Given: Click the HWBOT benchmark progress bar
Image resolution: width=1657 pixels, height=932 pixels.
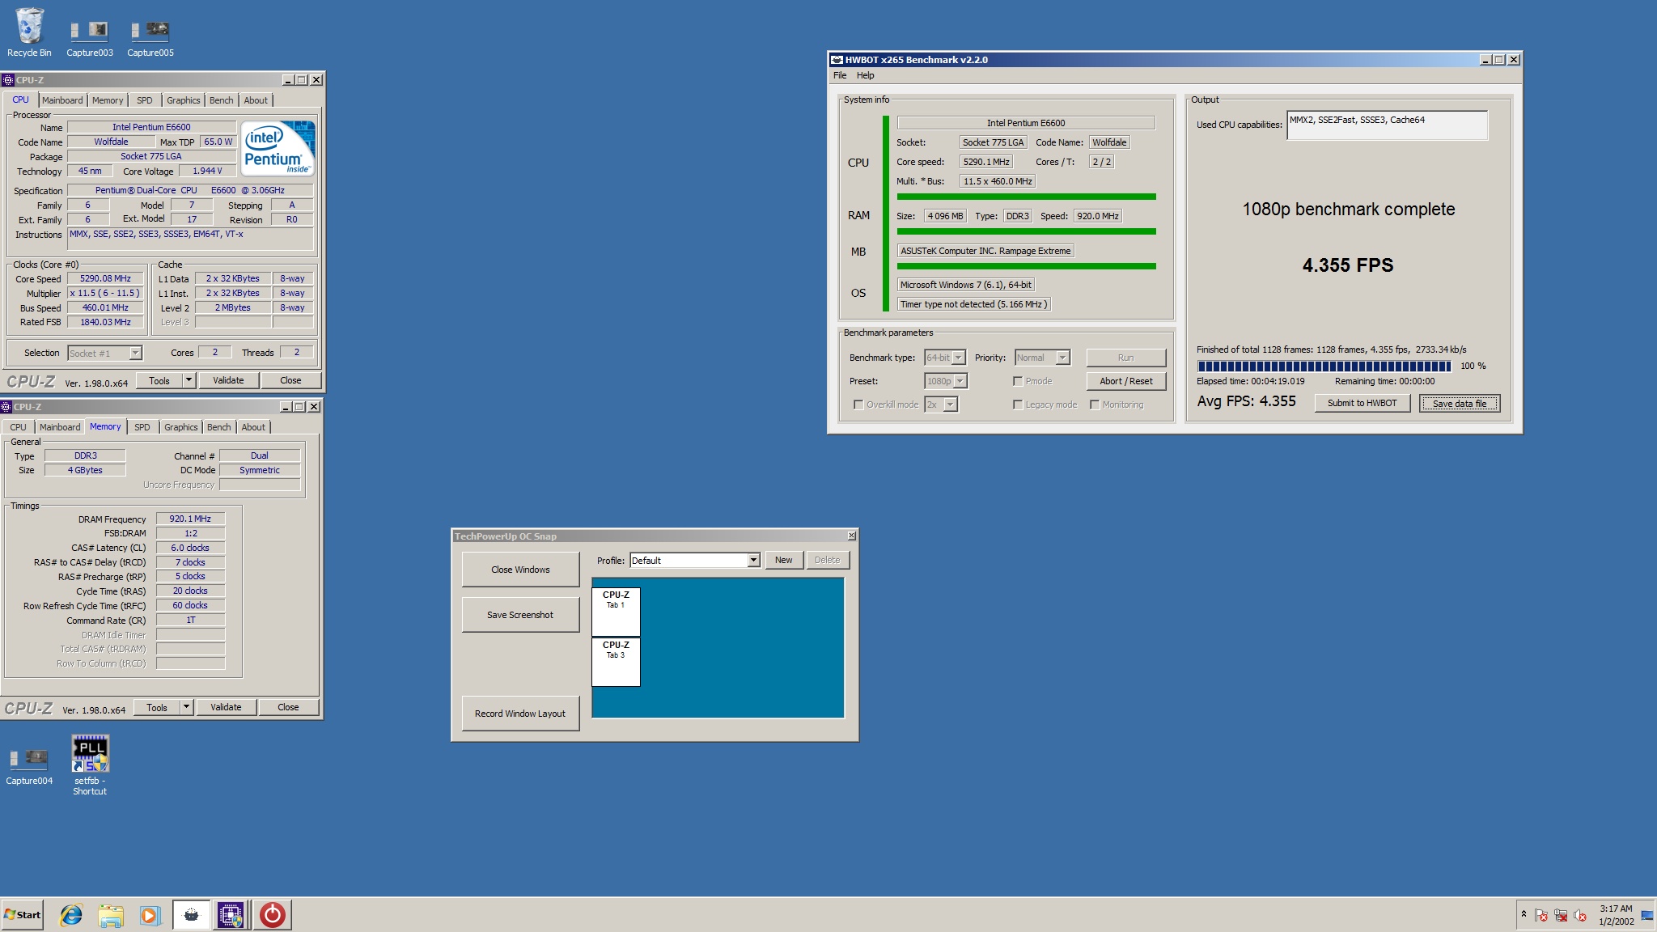Looking at the screenshot, I should [1324, 366].
